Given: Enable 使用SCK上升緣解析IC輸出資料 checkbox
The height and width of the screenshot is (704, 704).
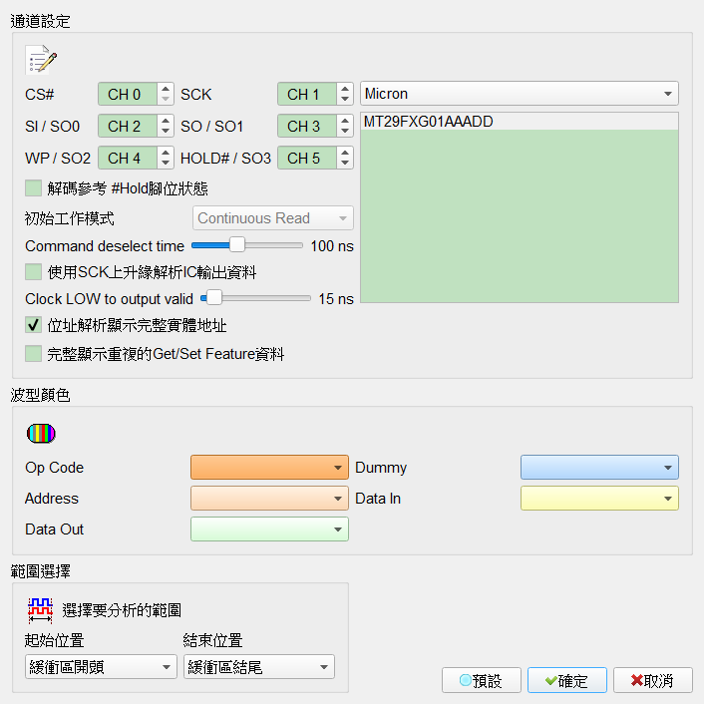Looking at the screenshot, I should (34, 272).
